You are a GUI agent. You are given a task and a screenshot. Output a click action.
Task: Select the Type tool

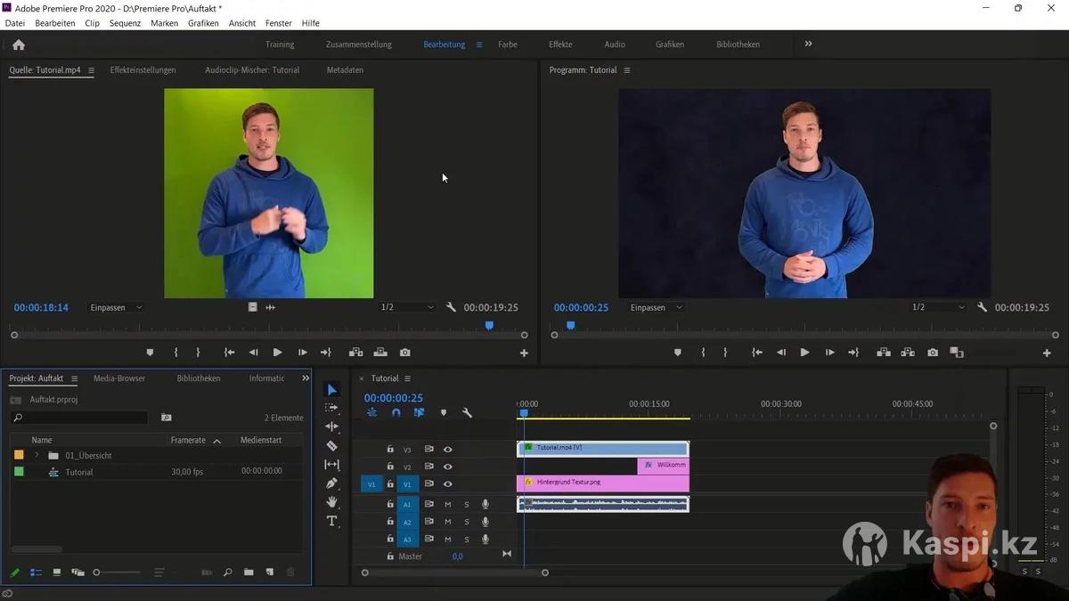pyautogui.click(x=331, y=521)
